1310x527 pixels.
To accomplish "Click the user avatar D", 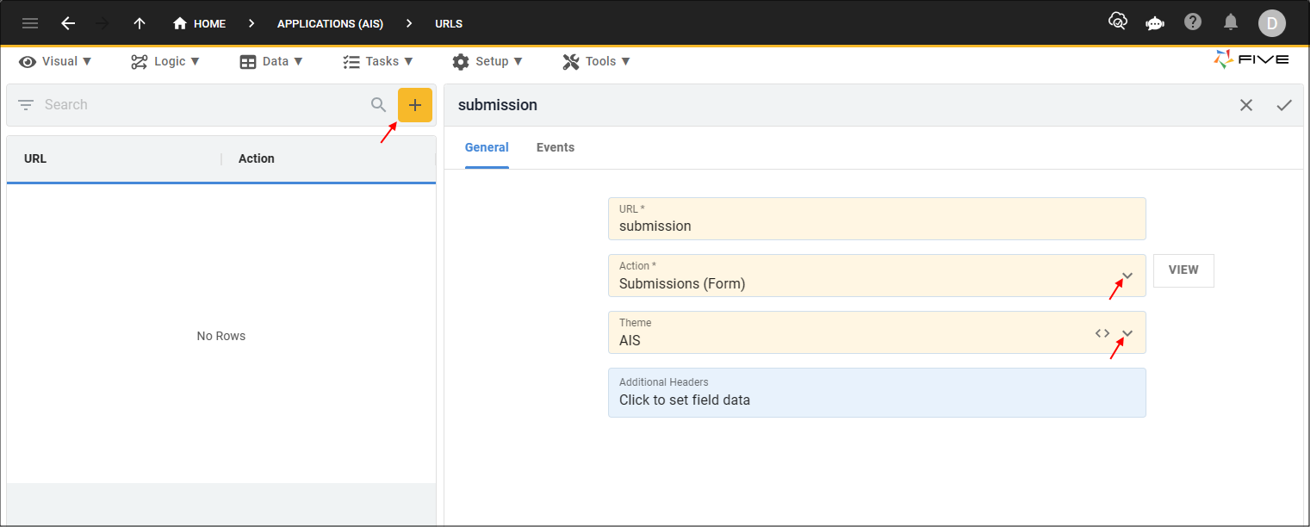I will click(1271, 23).
